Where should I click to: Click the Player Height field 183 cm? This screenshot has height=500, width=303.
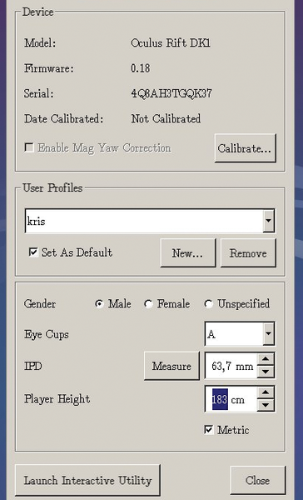[231, 399]
